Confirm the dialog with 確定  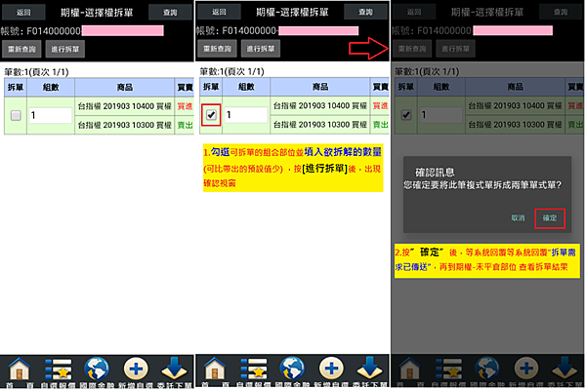(x=550, y=218)
